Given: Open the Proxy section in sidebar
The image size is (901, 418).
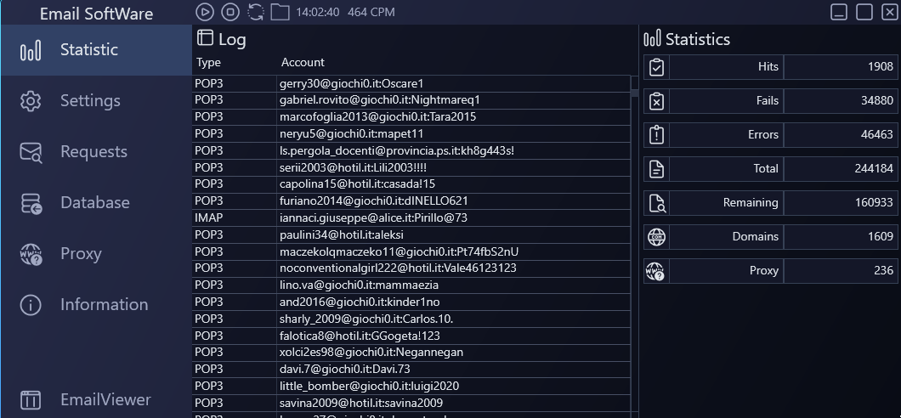Looking at the screenshot, I should (x=81, y=254).
